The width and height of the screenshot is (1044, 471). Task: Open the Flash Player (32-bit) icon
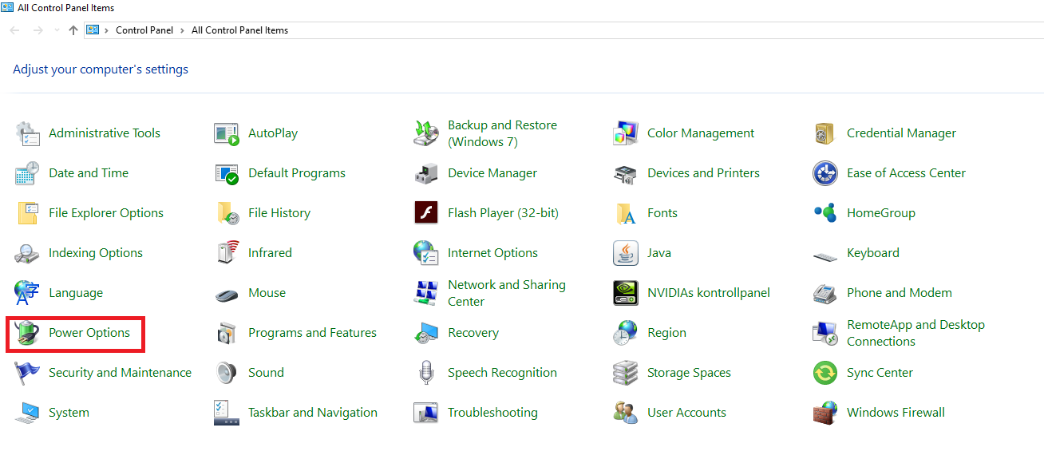tap(426, 213)
